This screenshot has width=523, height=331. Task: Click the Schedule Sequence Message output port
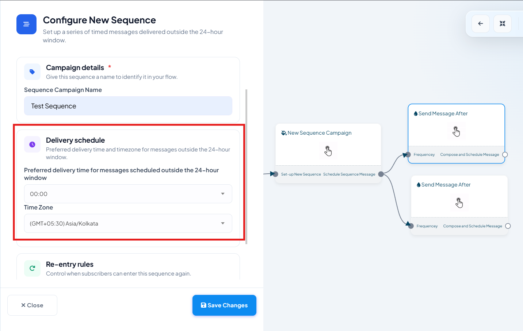click(381, 174)
